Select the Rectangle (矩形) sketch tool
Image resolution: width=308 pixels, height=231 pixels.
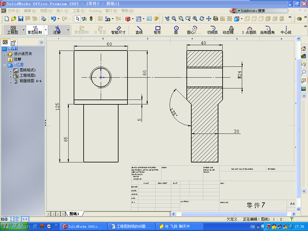(157, 30)
